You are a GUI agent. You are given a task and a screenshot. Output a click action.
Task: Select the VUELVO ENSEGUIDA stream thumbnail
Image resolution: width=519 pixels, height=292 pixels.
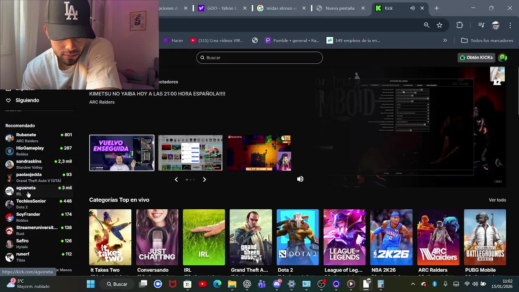[122, 153]
